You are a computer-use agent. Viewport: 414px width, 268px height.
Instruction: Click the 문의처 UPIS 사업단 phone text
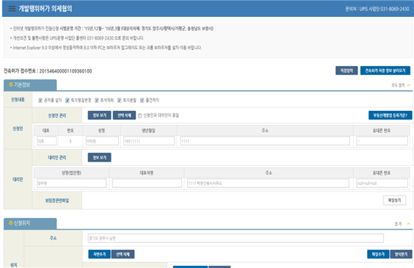click(x=377, y=9)
